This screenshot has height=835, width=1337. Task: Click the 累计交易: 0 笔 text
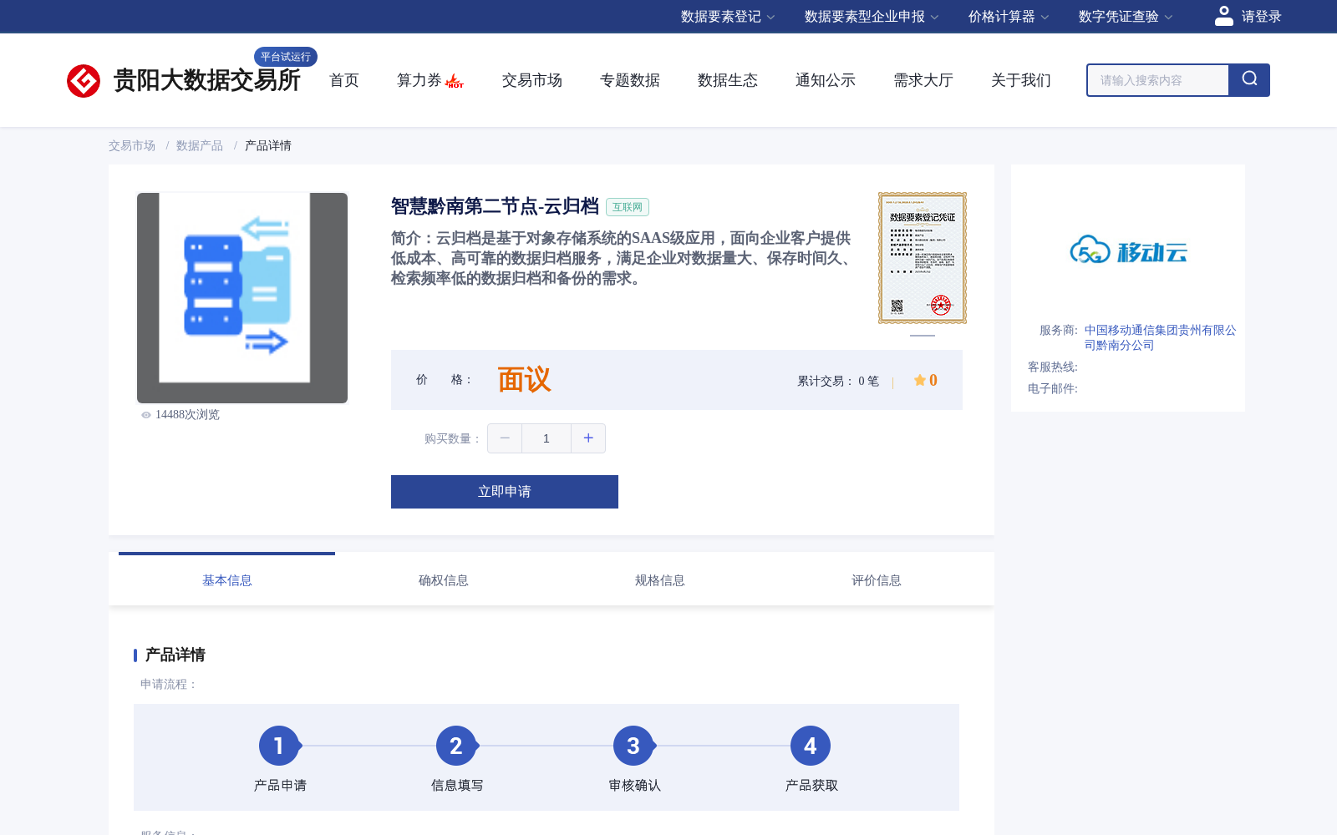click(x=838, y=382)
